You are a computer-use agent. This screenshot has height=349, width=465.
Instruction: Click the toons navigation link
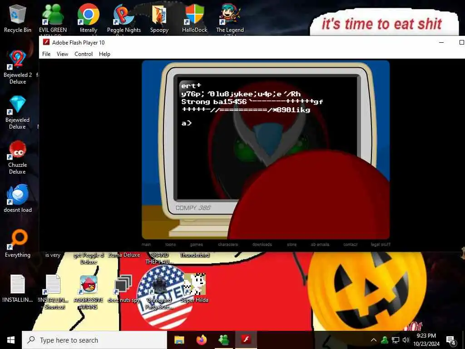[x=171, y=244]
